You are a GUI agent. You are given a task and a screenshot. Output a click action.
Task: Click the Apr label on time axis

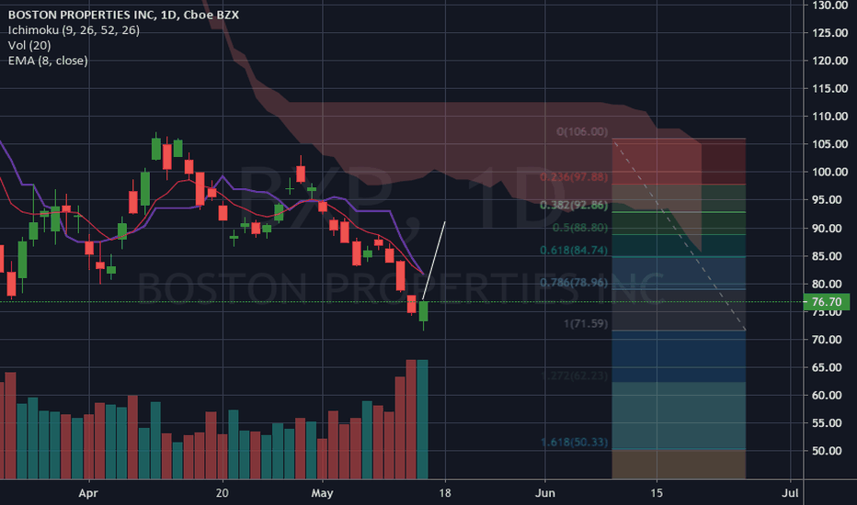(88, 493)
